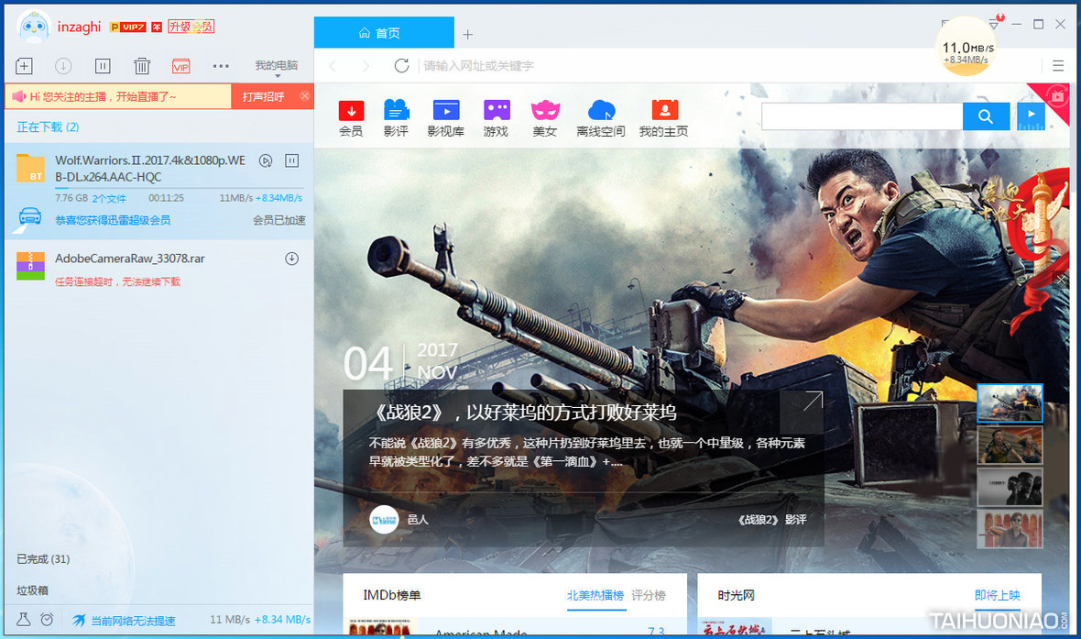Image resolution: width=1081 pixels, height=639 pixels.
Task: Switch to 评分榜 tab
Action: (x=649, y=596)
